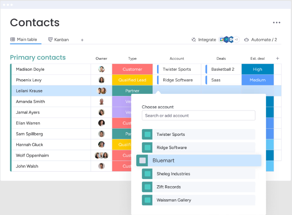The height and width of the screenshot is (215, 292).
Task: Click the Type column header
Action: click(132, 58)
